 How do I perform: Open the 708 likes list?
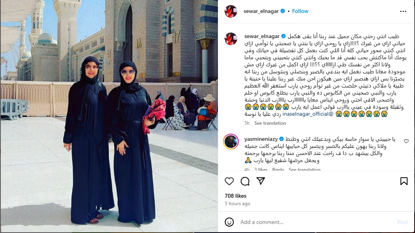coord(236,196)
